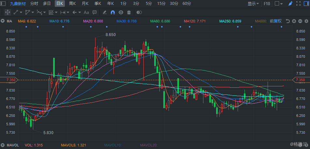Click the blue paintbrush drawing icon
310x149 pixels.
290,4
